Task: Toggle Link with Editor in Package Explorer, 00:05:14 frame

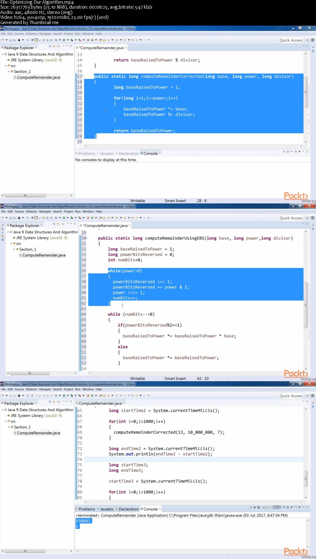Action: click(x=54, y=402)
